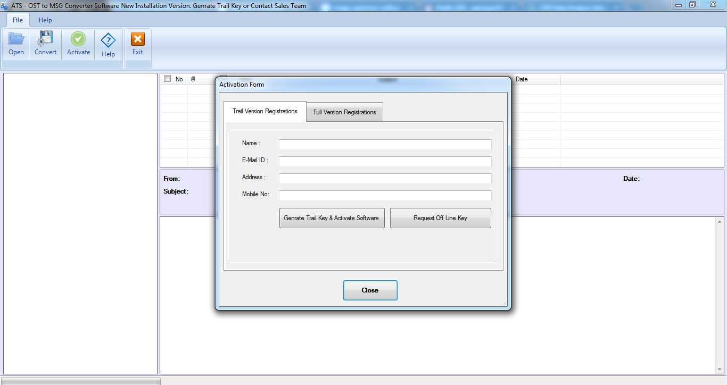Screen dimensions: 727x385
Task: Toggle the select-all checkbox beside No
Action: coord(168,79)
